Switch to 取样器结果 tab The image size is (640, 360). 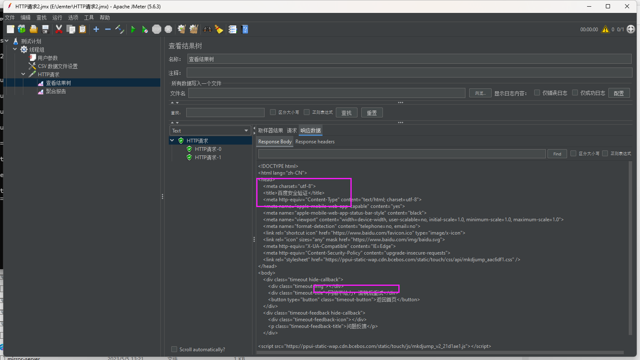click(x=270, y=130)
